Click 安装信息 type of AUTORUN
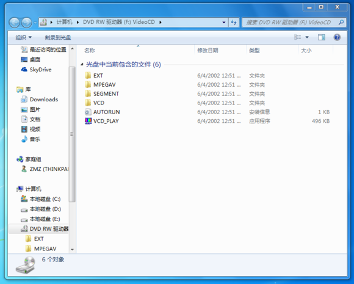The height and width of the screenshot is (284, 354). [x=259, y=112]
